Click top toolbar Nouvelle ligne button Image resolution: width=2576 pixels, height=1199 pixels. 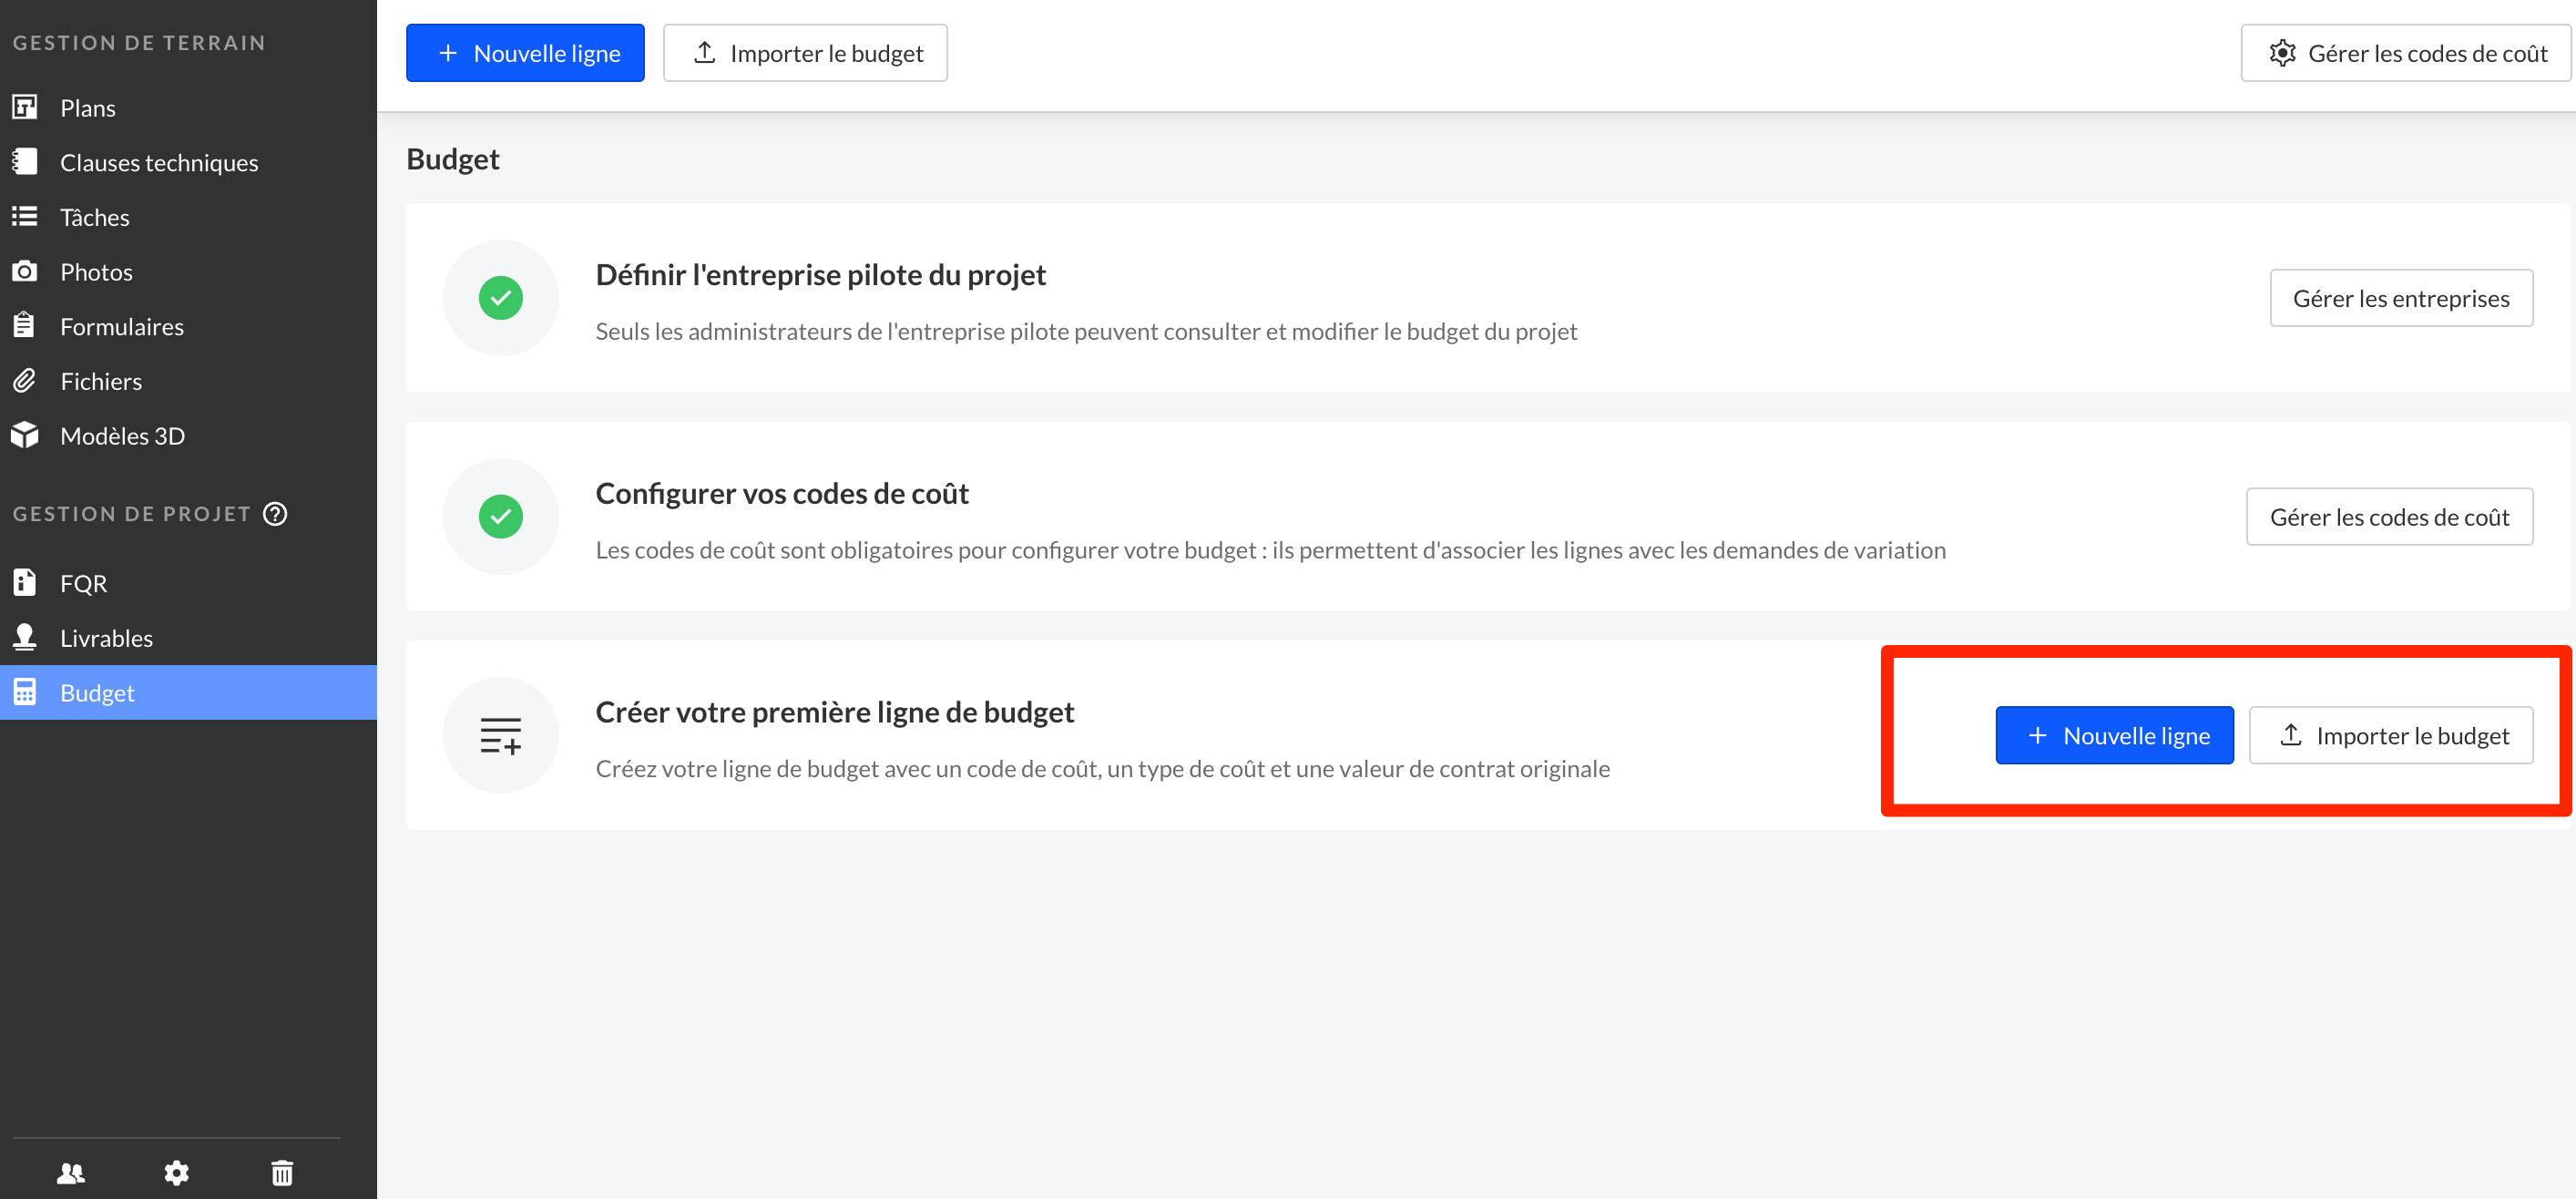point(525,53)
